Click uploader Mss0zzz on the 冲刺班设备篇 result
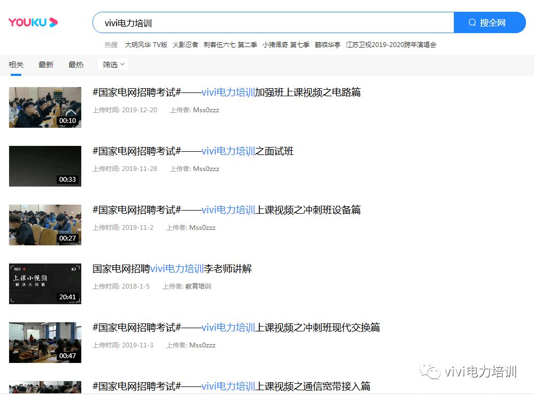This screenshot has width=534, height=395. point(202,228)
